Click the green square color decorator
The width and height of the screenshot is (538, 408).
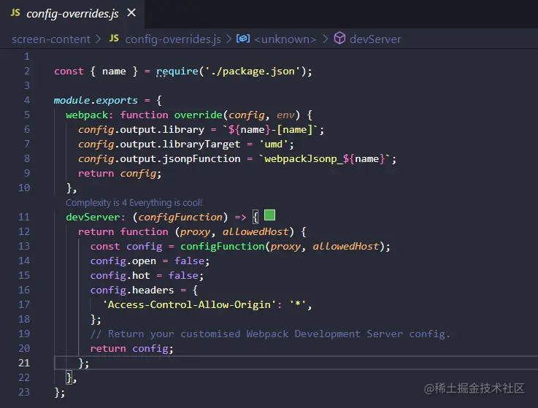tap(269, 215)
